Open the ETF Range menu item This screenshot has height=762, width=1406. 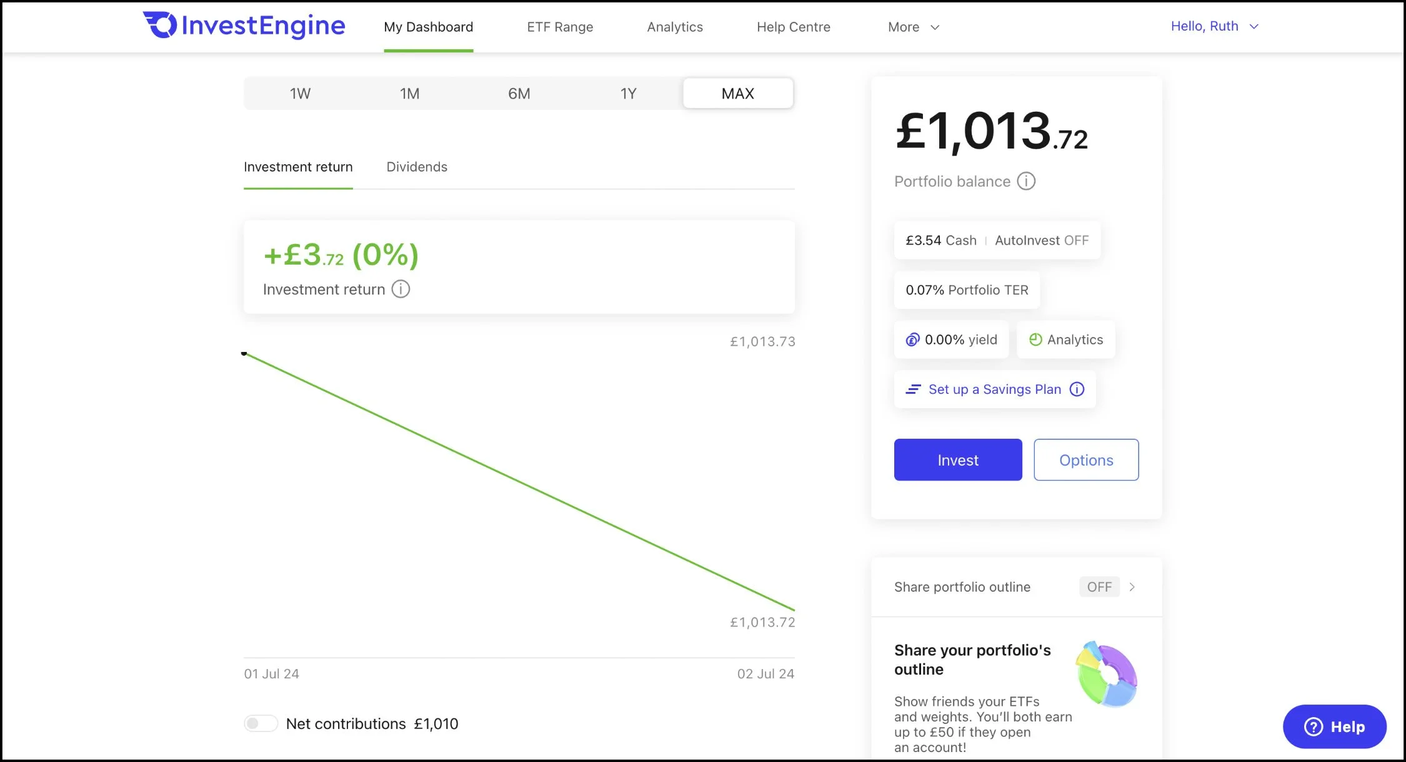tap(560, 27)
